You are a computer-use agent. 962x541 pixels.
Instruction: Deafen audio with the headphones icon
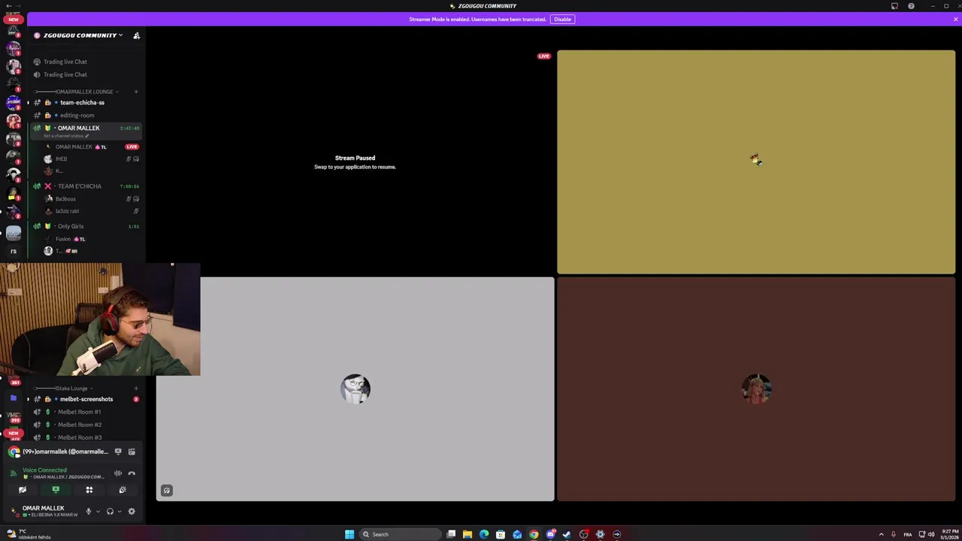tap(110, 512)
